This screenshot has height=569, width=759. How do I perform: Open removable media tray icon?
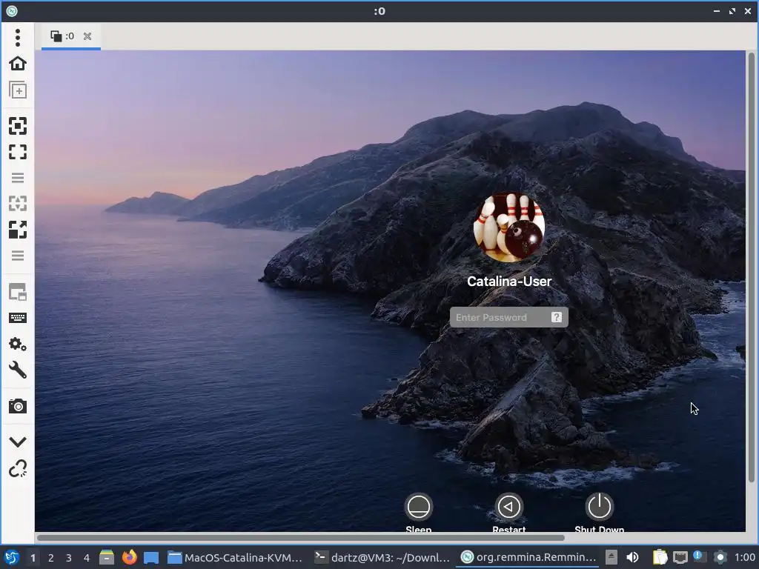click(611, 558)
